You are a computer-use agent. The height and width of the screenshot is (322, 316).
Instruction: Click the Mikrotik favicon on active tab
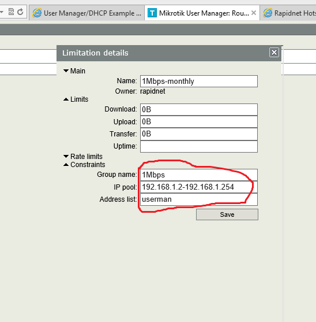coord(152,13)
